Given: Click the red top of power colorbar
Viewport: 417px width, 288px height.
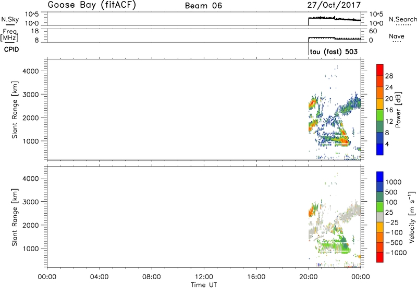Looking at the screenshot, I should pos(380,70).
